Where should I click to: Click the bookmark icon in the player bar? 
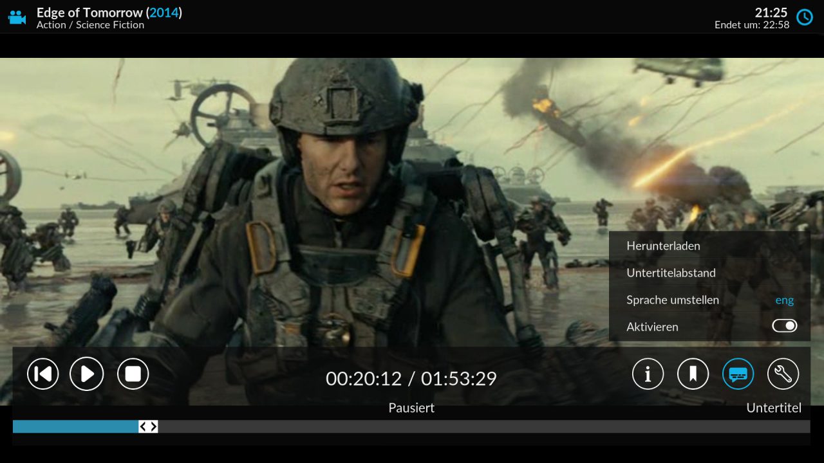(x=693, y=374)
